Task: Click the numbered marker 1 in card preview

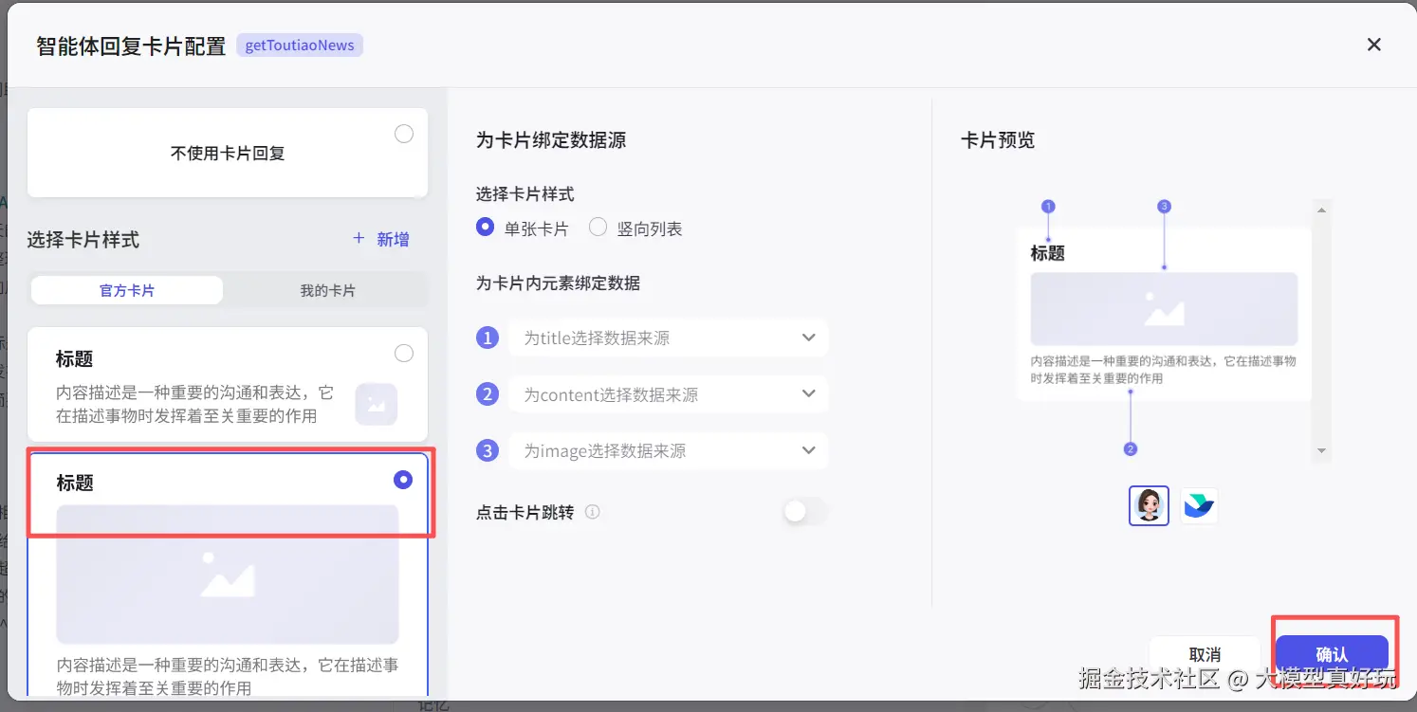Action: click(1048, 207)
